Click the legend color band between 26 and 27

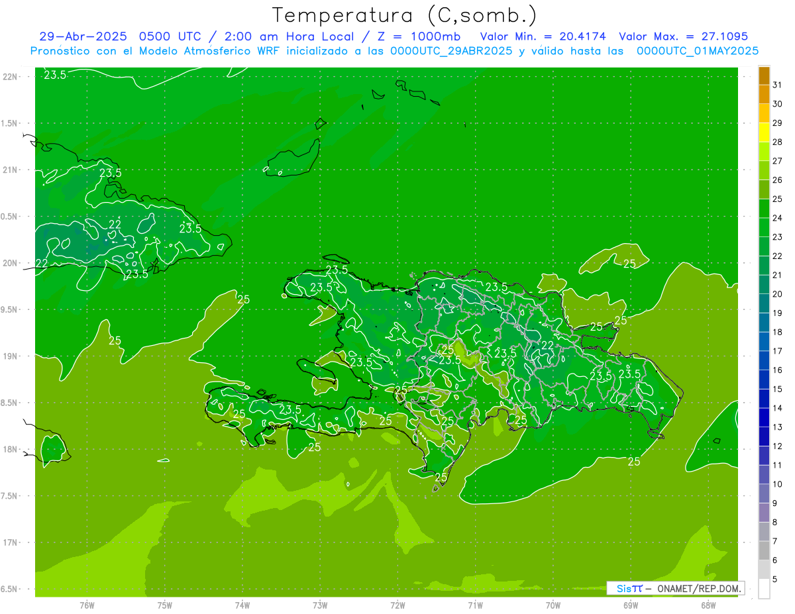[x=764, y=171]
